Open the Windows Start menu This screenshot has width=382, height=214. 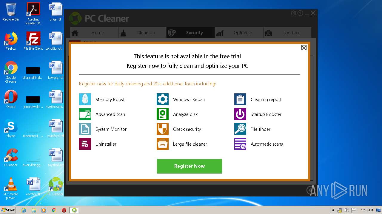8,210
